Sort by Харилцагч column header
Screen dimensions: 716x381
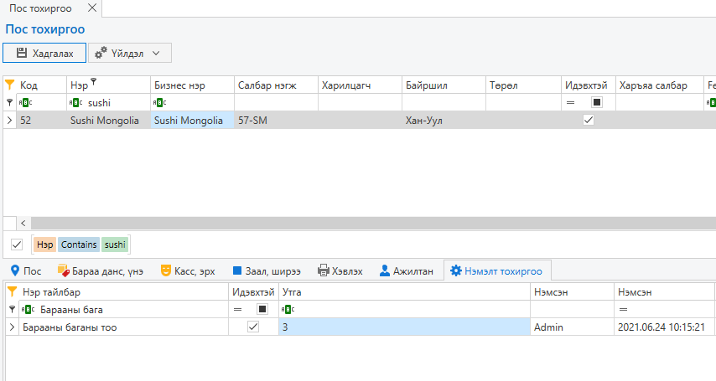click(x=360, y=85)
